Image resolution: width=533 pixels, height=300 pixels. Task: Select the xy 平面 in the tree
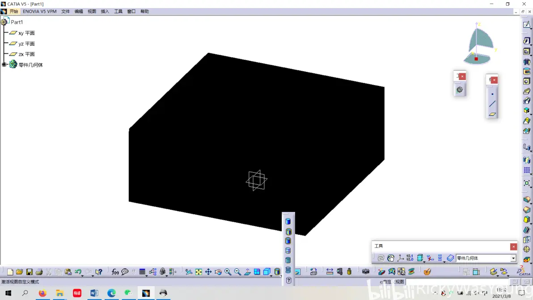click(26, 33)
